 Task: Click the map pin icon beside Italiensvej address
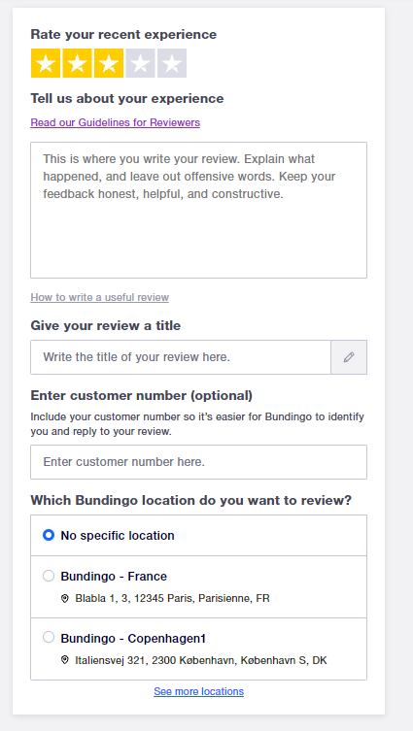tap(65, 660)
